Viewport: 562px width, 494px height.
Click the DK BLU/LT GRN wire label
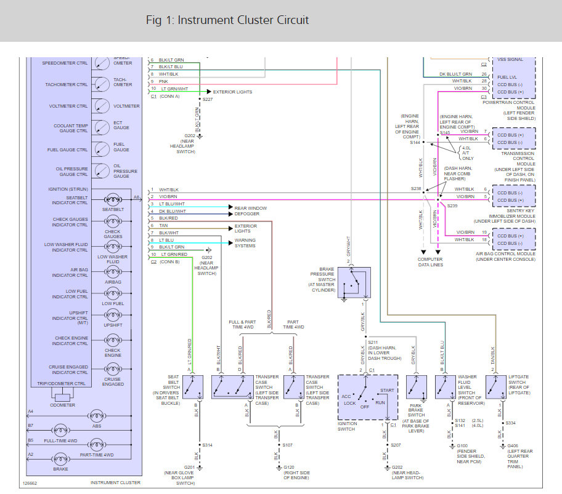456,74
